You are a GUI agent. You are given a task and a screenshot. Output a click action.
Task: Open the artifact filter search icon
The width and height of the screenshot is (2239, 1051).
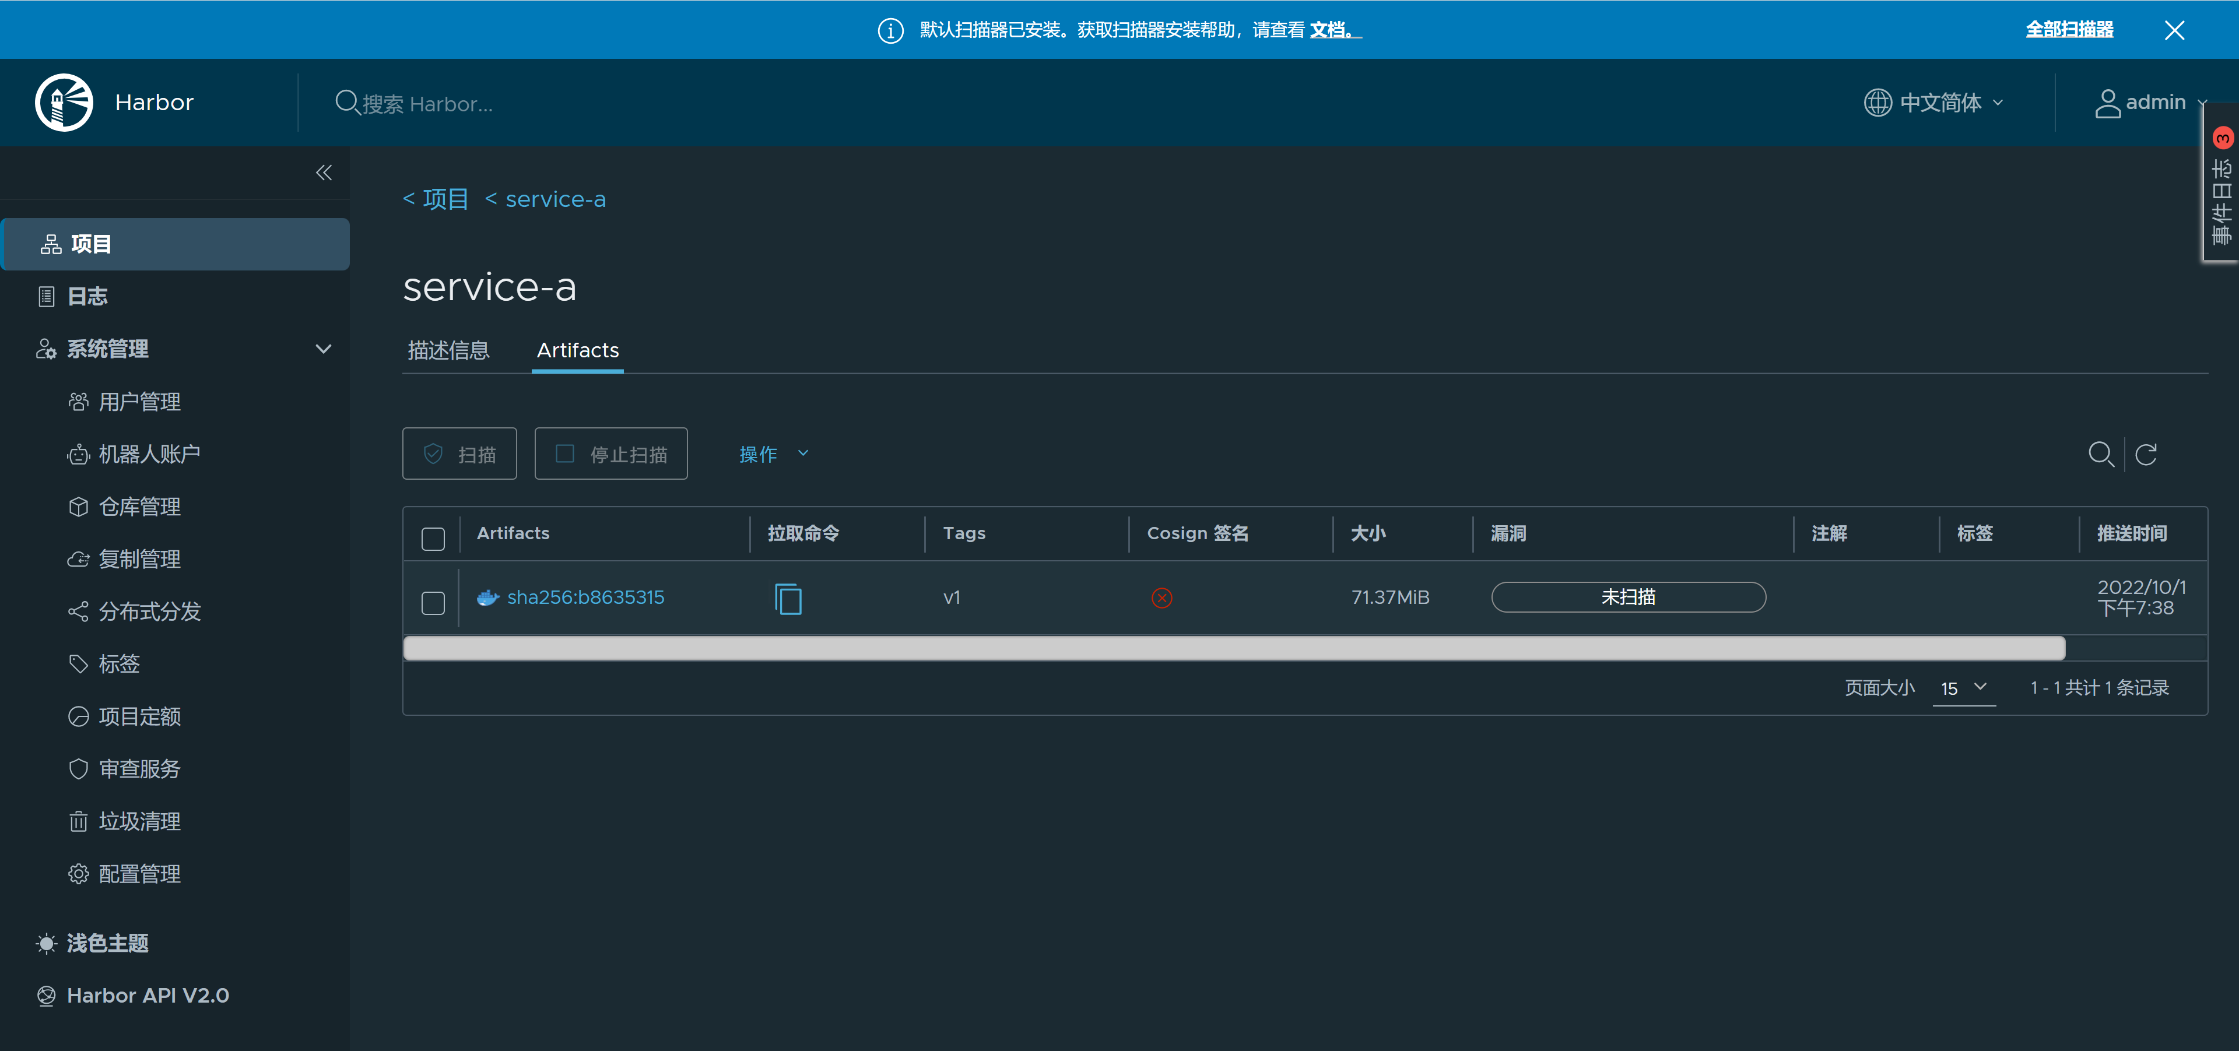[x=2100, y=454]
